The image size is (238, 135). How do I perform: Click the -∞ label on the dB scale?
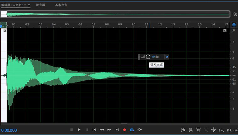coord(234,75)
